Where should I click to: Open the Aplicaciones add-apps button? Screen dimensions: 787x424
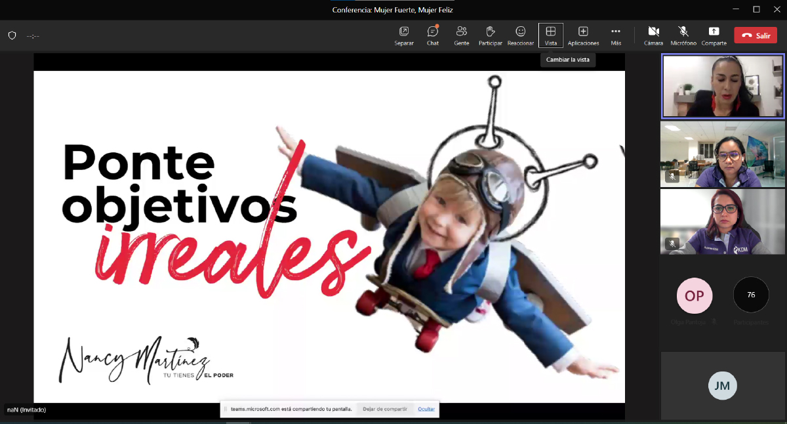coord(583,35)
